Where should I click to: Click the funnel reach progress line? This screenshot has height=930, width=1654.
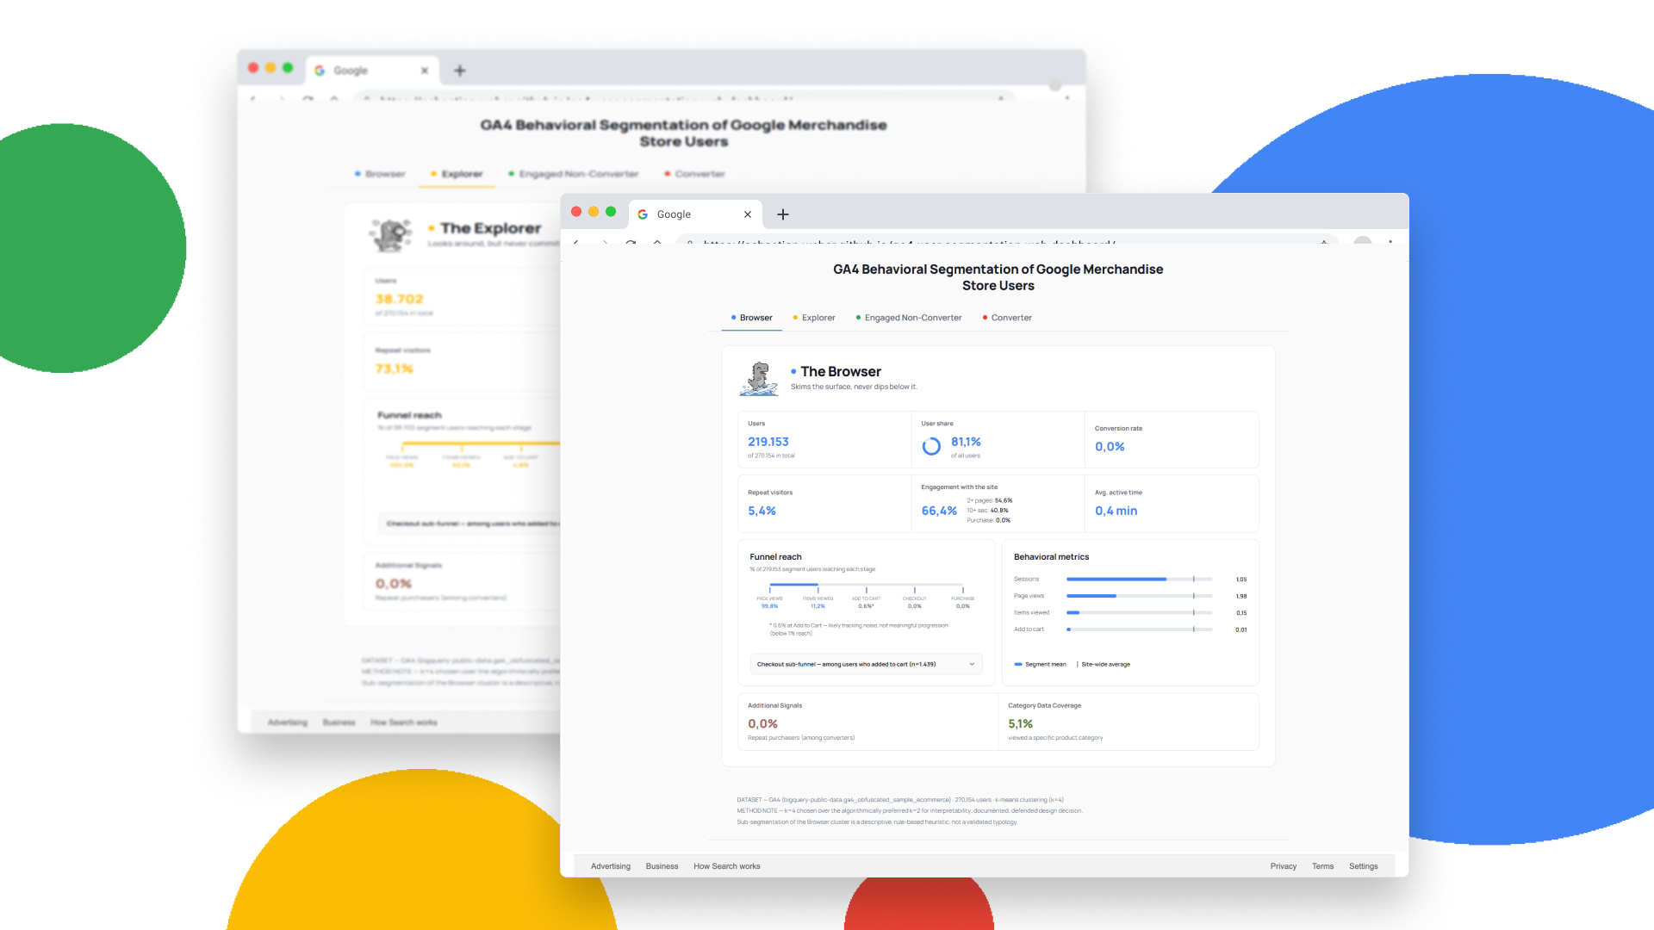tap(866, 586)
